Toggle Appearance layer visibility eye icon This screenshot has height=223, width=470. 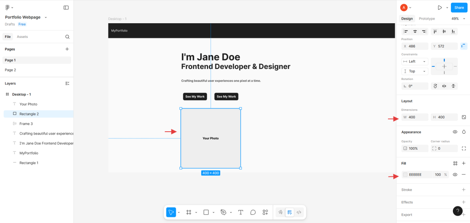(x=455, y=132)
